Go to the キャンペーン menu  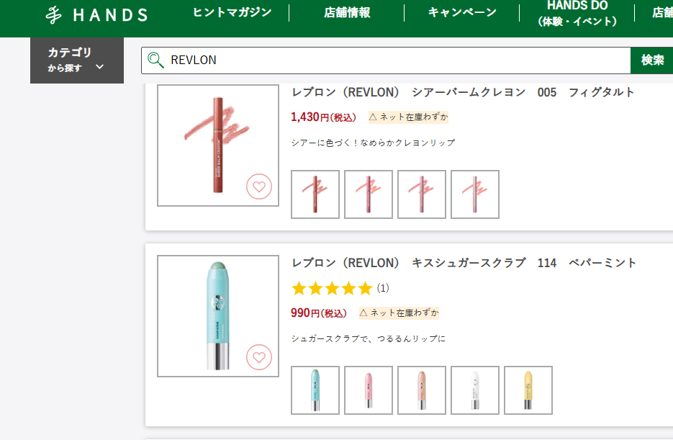click(x=462, y=12)
